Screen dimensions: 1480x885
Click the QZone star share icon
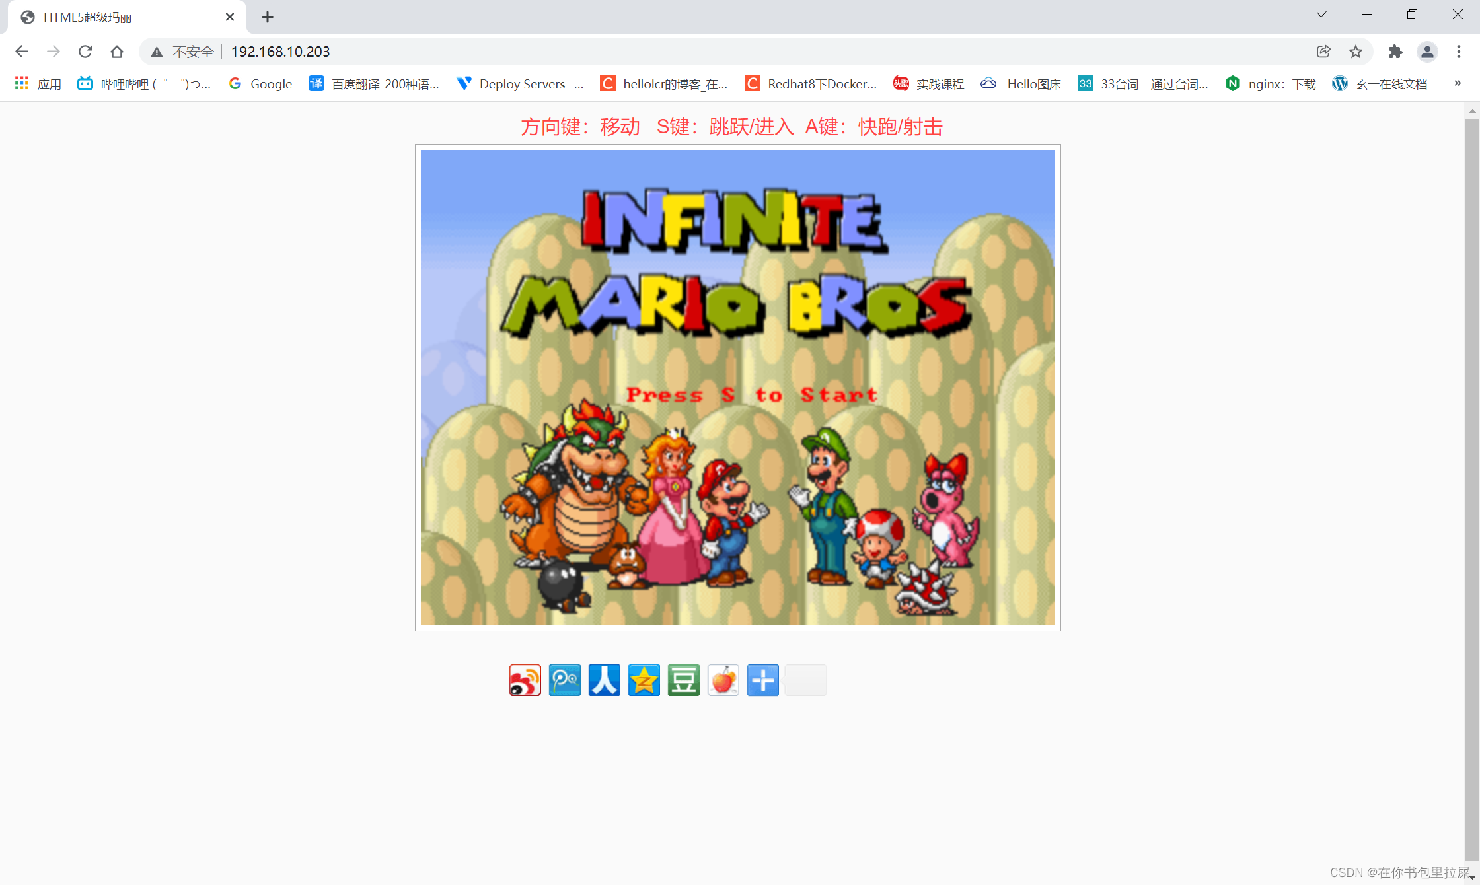(x=644, y=680)
